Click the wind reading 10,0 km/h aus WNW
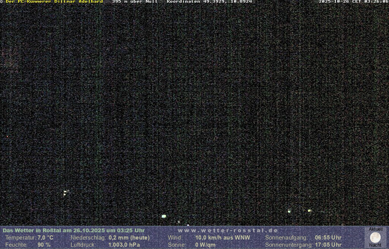 [217, 238]
